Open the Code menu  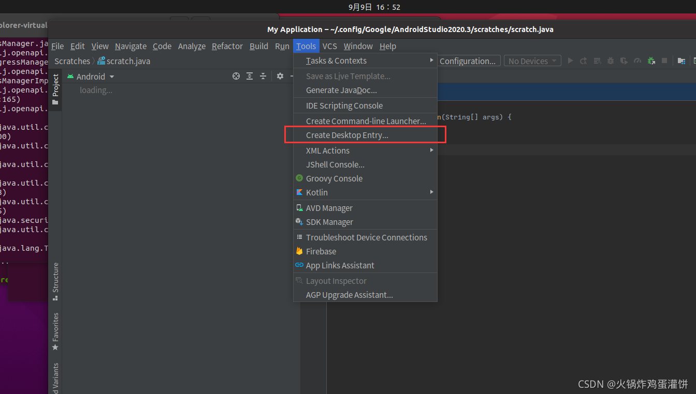pyautogui.click(x=162, y=46)
